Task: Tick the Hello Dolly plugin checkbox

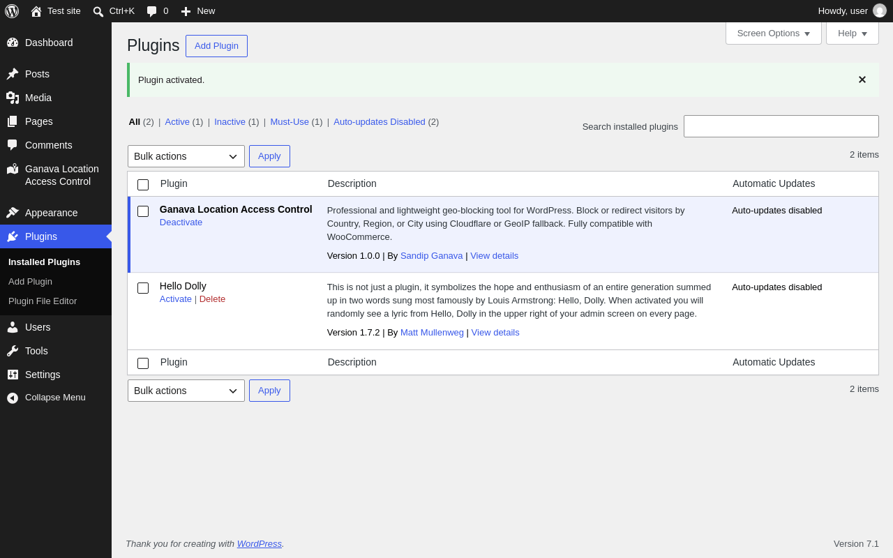Action: click(x=143, y=288)
